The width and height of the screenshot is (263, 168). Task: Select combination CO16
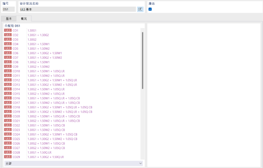click(72, 98)
